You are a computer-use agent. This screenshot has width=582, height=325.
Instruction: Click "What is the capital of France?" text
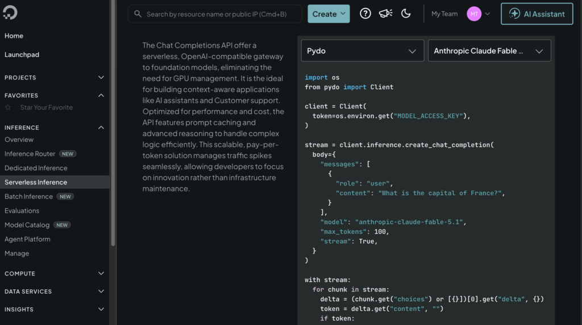coord(440,193)
